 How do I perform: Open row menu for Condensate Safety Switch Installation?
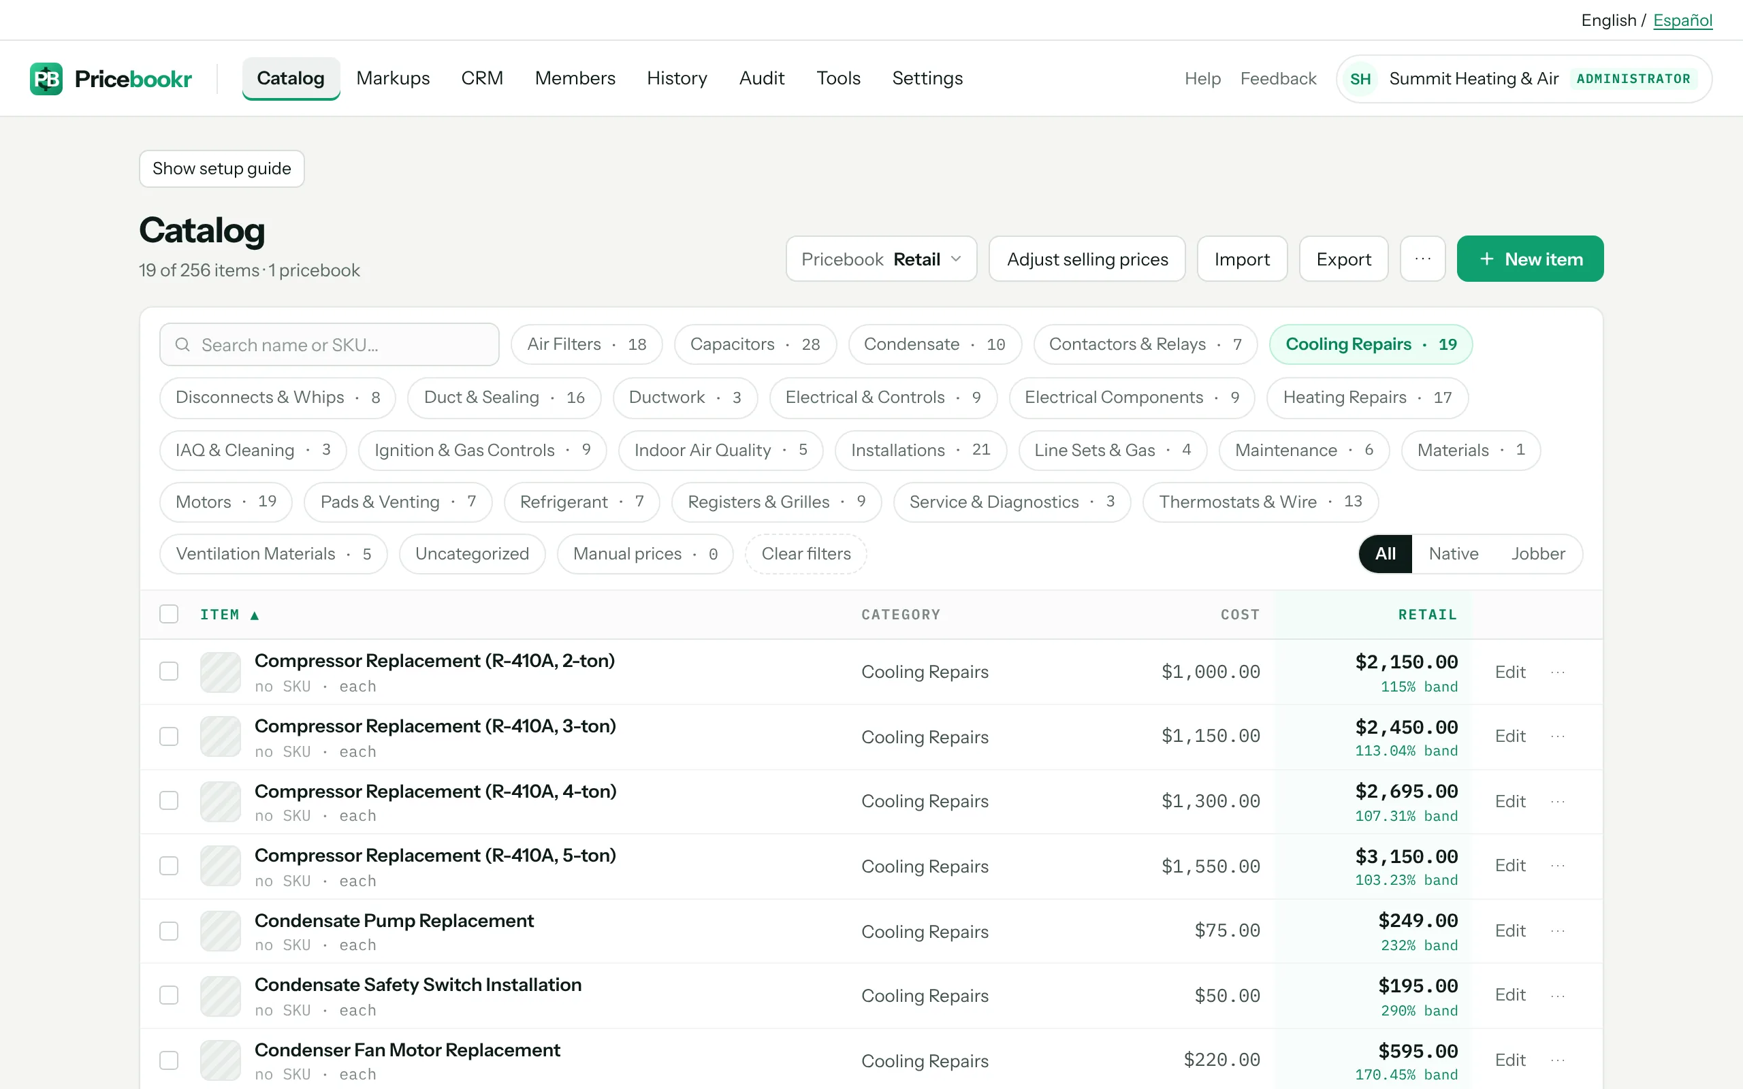pos(1557,994)
